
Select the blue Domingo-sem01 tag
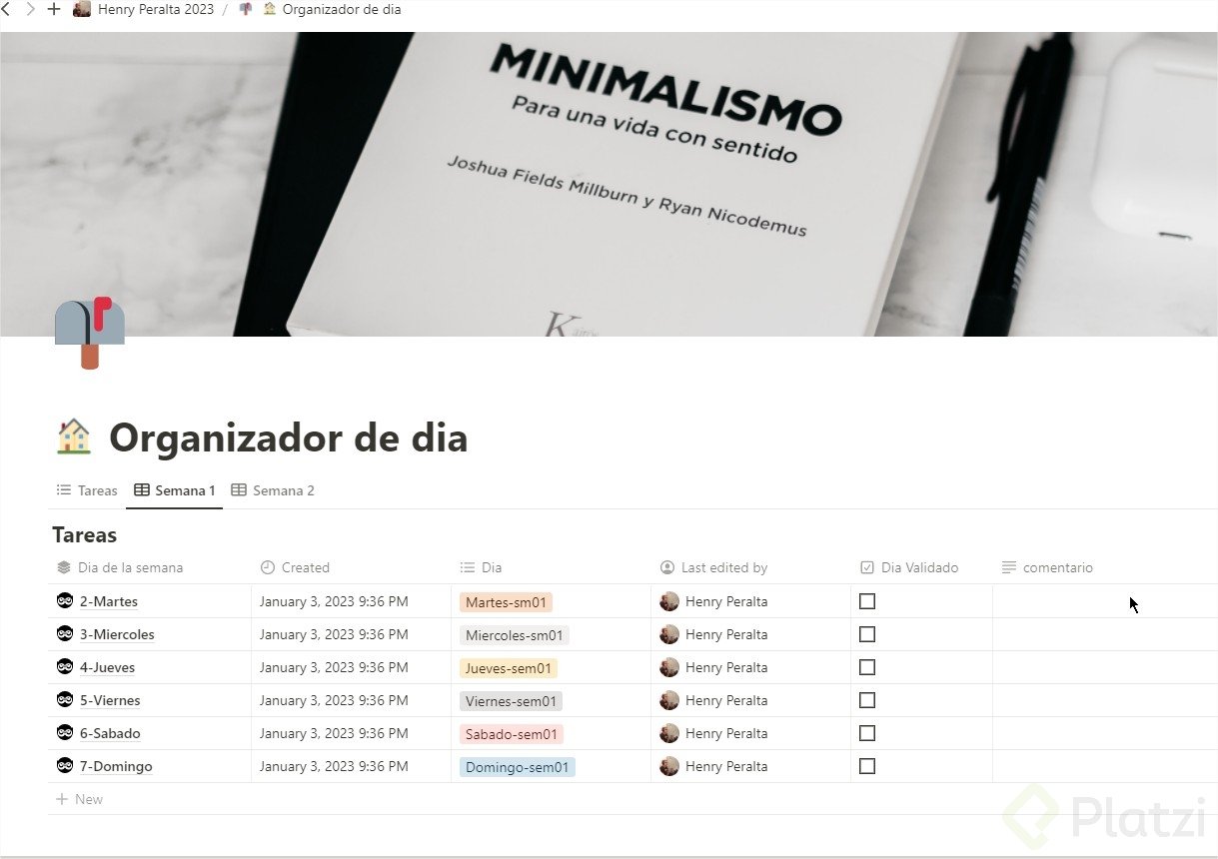518,767
